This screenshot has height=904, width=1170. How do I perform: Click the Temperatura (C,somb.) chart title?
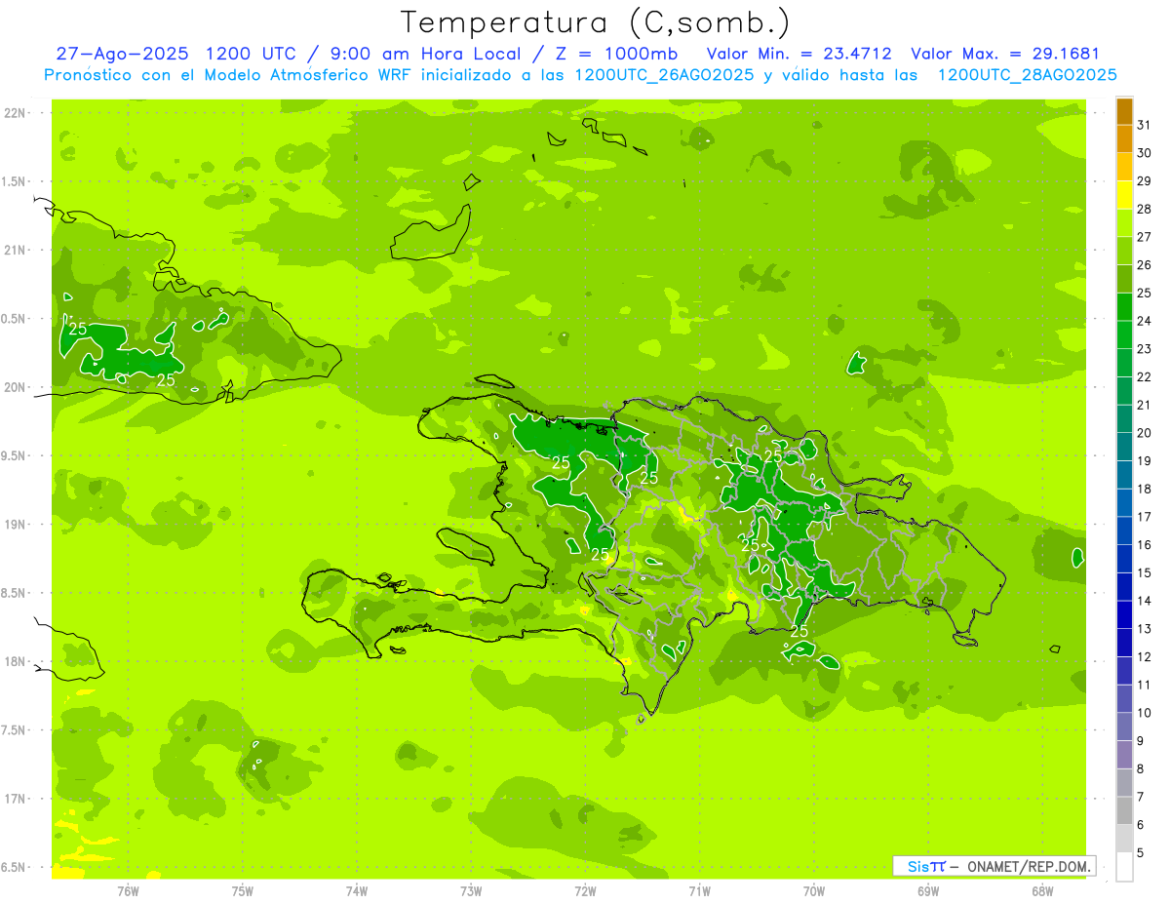coord(595,21)
